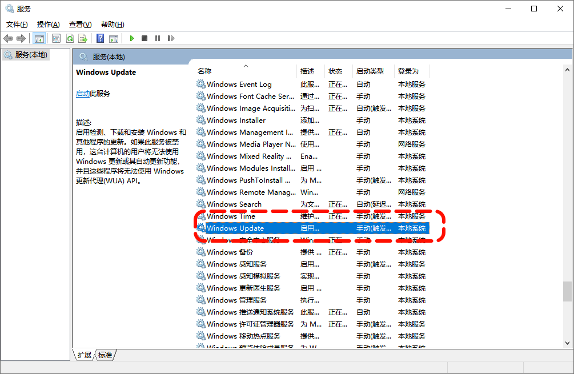Click the gear icon of Windows Update row

coord(200,228)
